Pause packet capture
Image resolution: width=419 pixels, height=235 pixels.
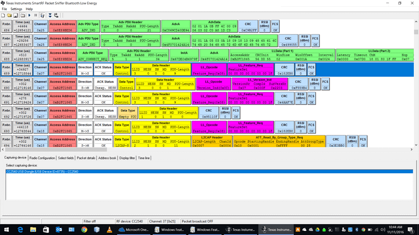[36, 16]
